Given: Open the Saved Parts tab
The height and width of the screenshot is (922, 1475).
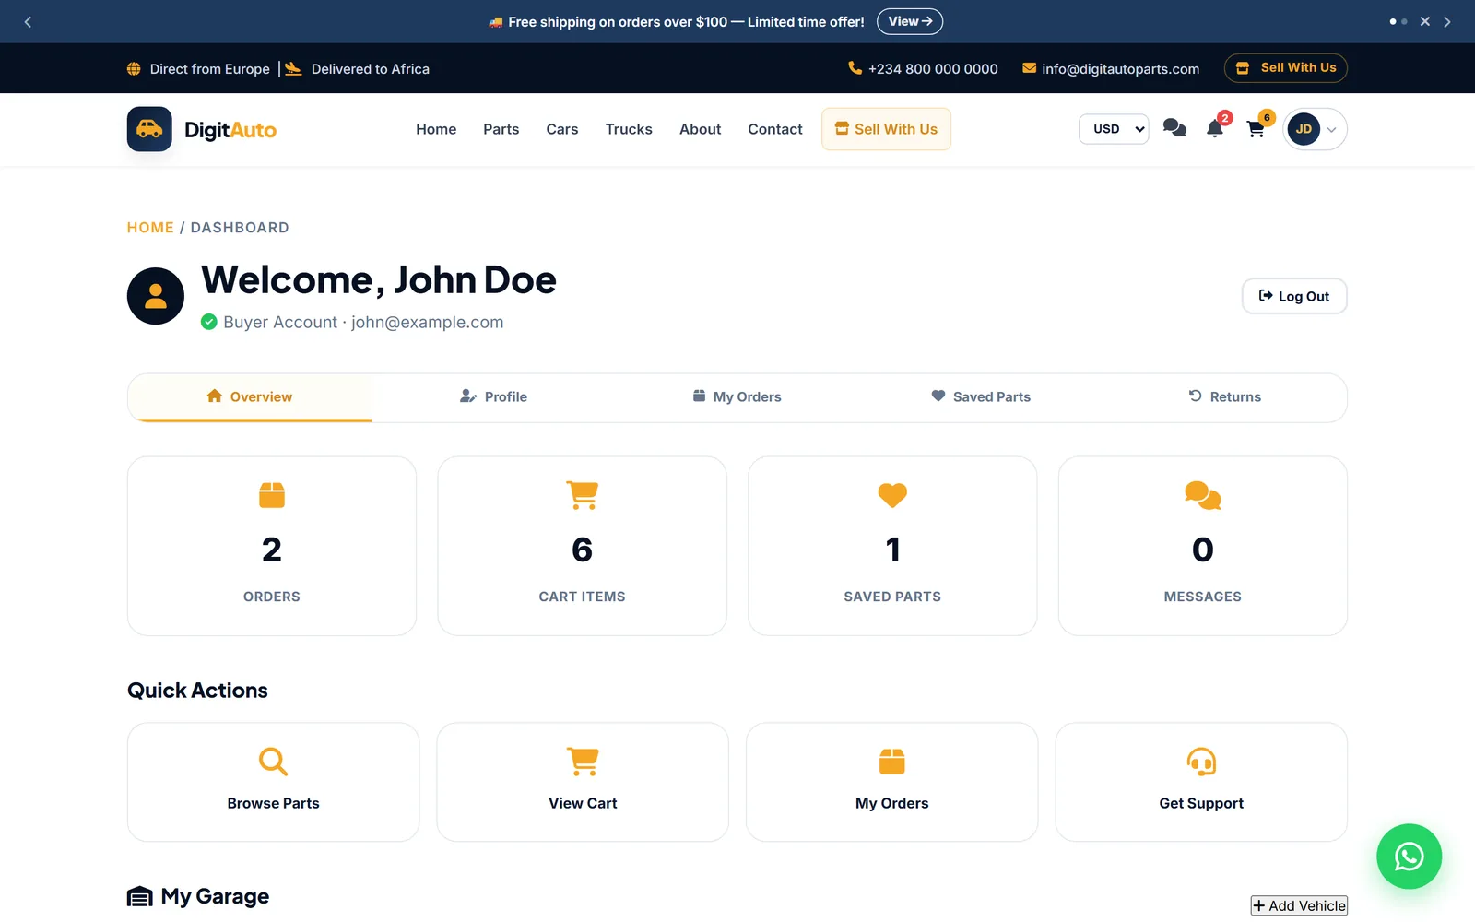Looking at the screenshot, I should (981, 397).
